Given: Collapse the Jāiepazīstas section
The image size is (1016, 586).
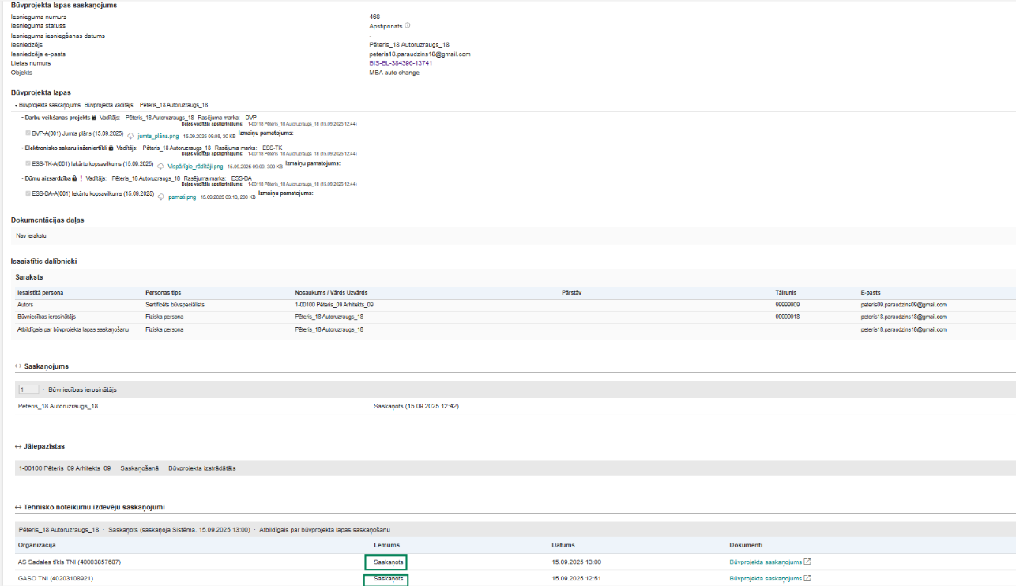Looking at the screenshot, I should tap(19, 446).
